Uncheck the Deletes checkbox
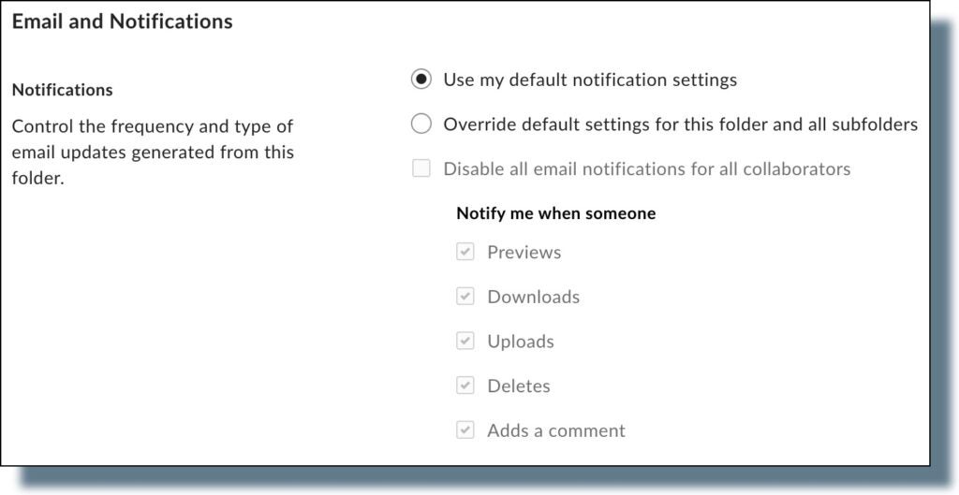The image size is (959, 495). 465,386
